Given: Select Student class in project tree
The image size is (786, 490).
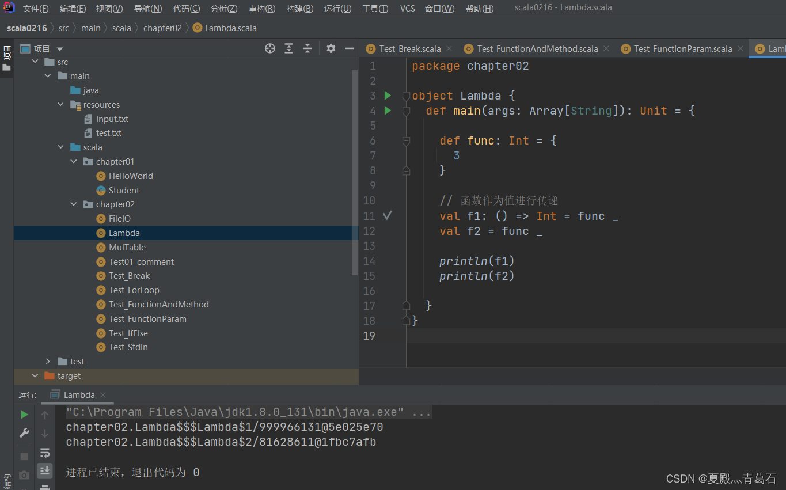Looking at the screenshot, I should click(x=118, y=191).
